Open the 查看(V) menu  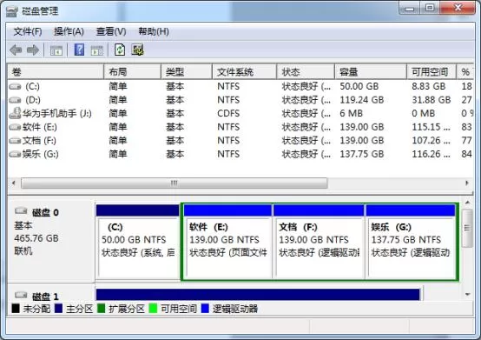tap(111, 31)
